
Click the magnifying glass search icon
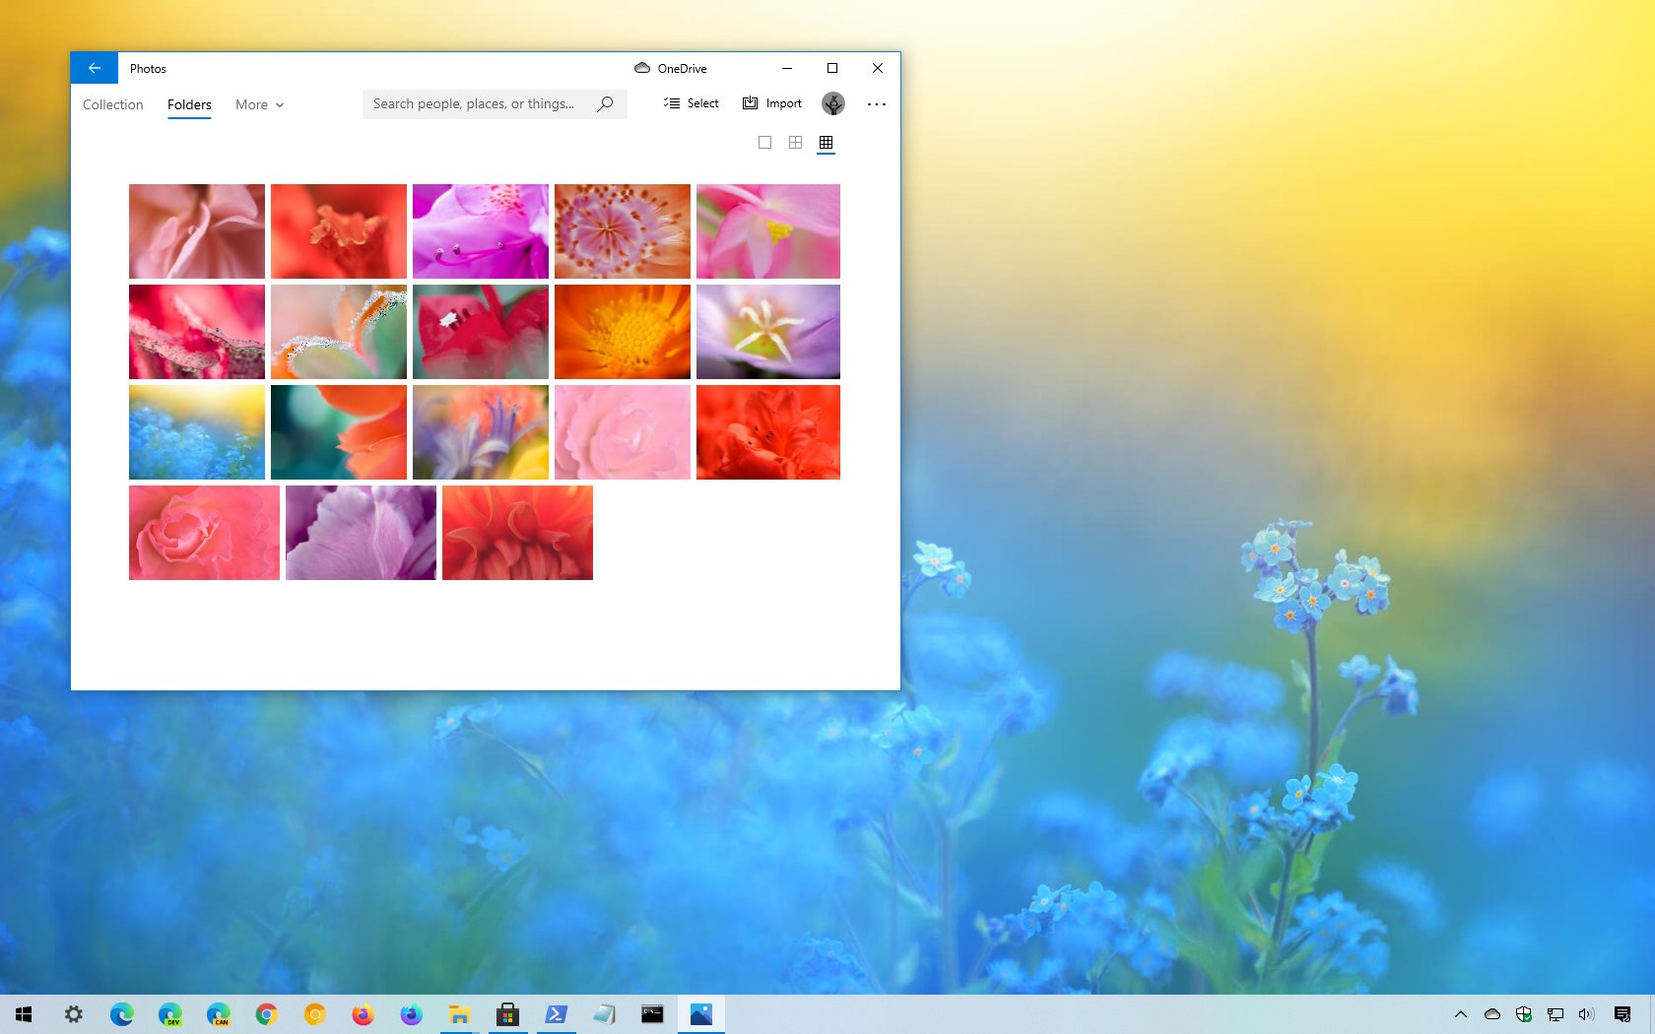point(606,103)
